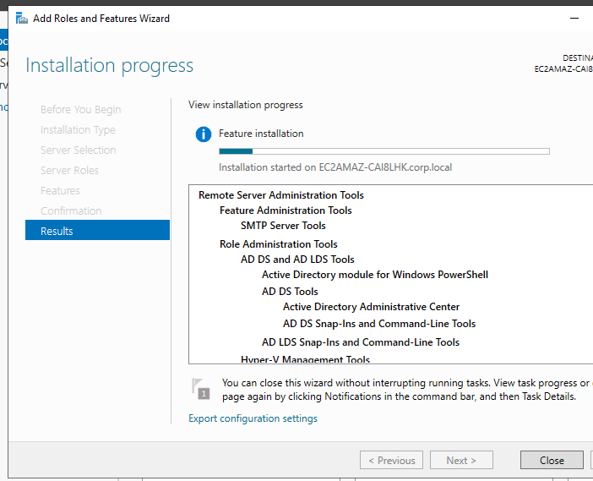Click Feature Administration Tools entry
The width and height of the screenshot is (593, 481).
point(286,210)
